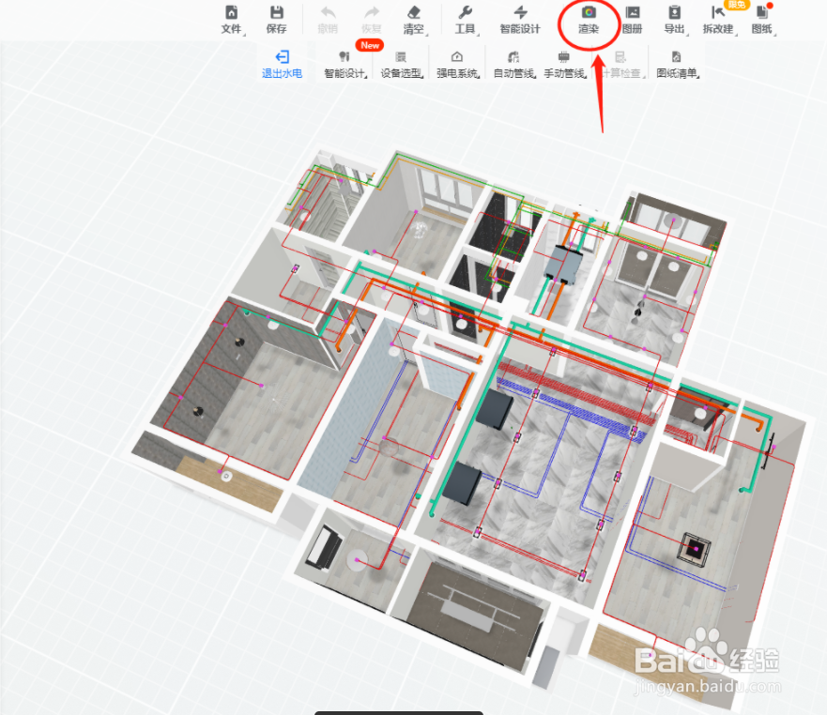
Task: Launch 智能设计 from the top toolbar
Action: 520,20
